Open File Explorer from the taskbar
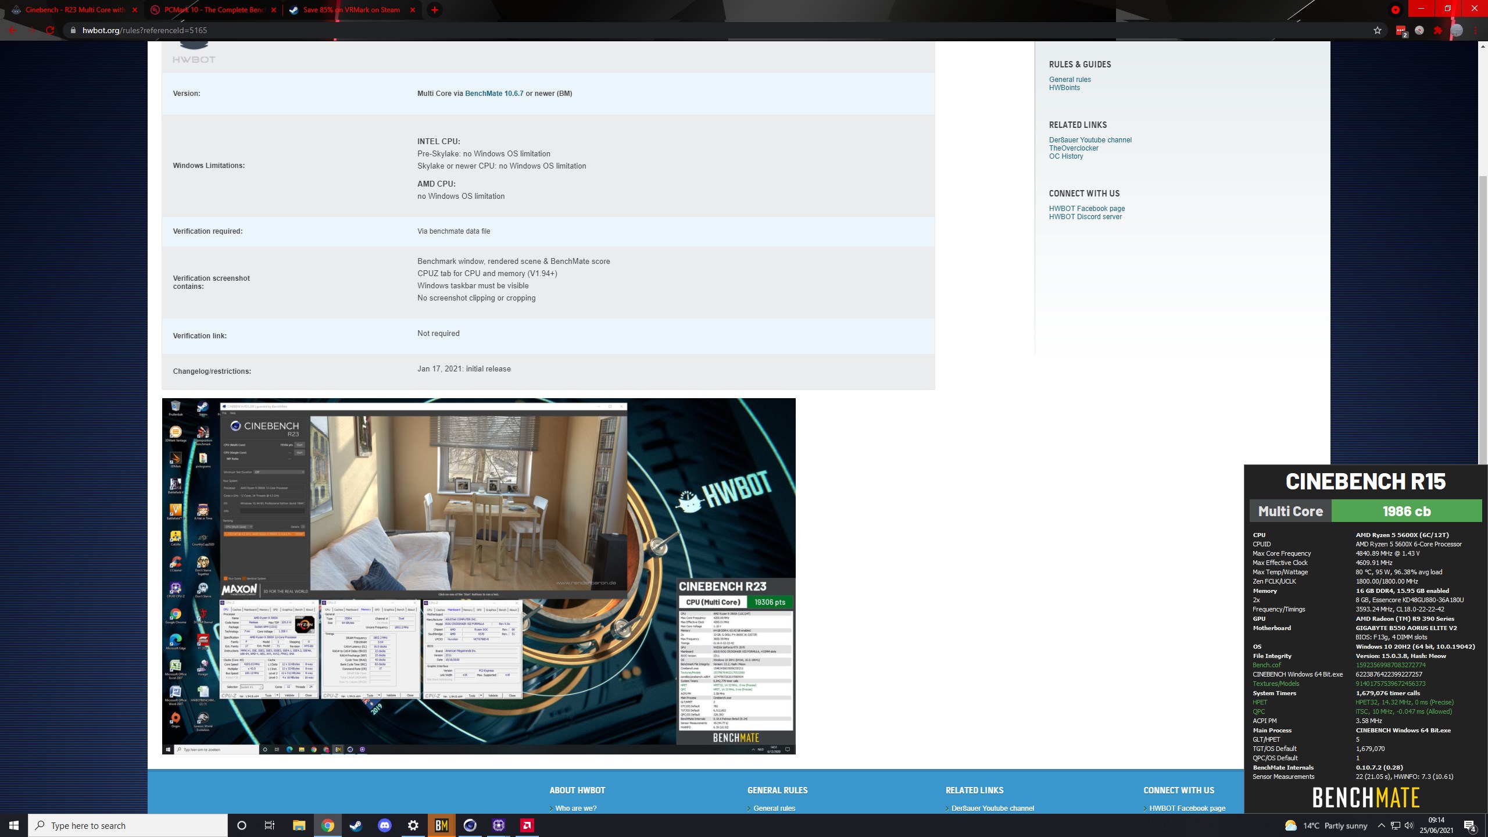1488x837 pixels. 299,825
